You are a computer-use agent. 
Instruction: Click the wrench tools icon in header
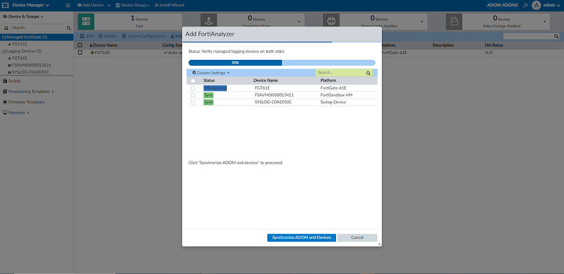525,5
